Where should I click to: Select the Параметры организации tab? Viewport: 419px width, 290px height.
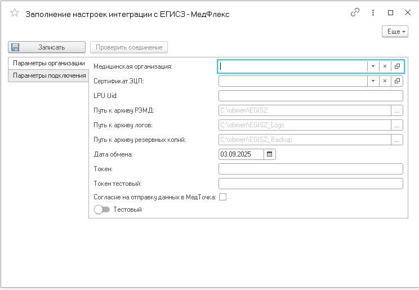pos(49,63)
